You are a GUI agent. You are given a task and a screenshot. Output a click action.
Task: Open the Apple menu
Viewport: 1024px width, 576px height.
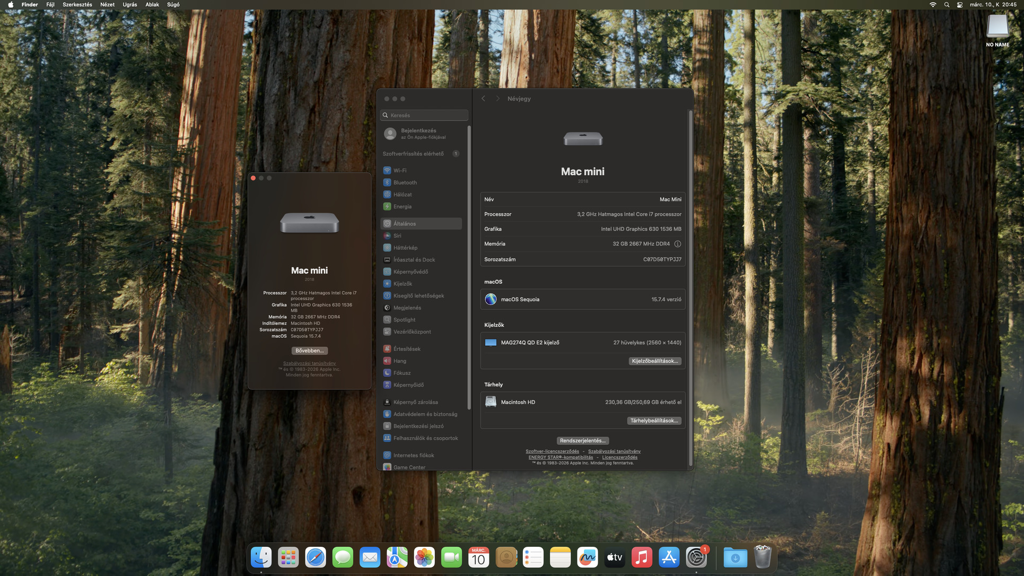[11, 5]
